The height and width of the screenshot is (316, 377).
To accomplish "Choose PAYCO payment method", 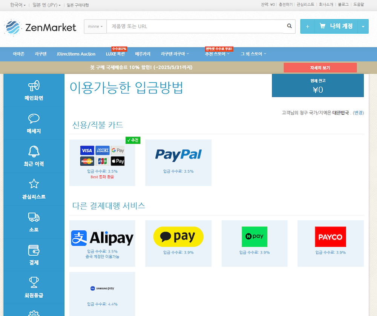I will pos(331,243).
